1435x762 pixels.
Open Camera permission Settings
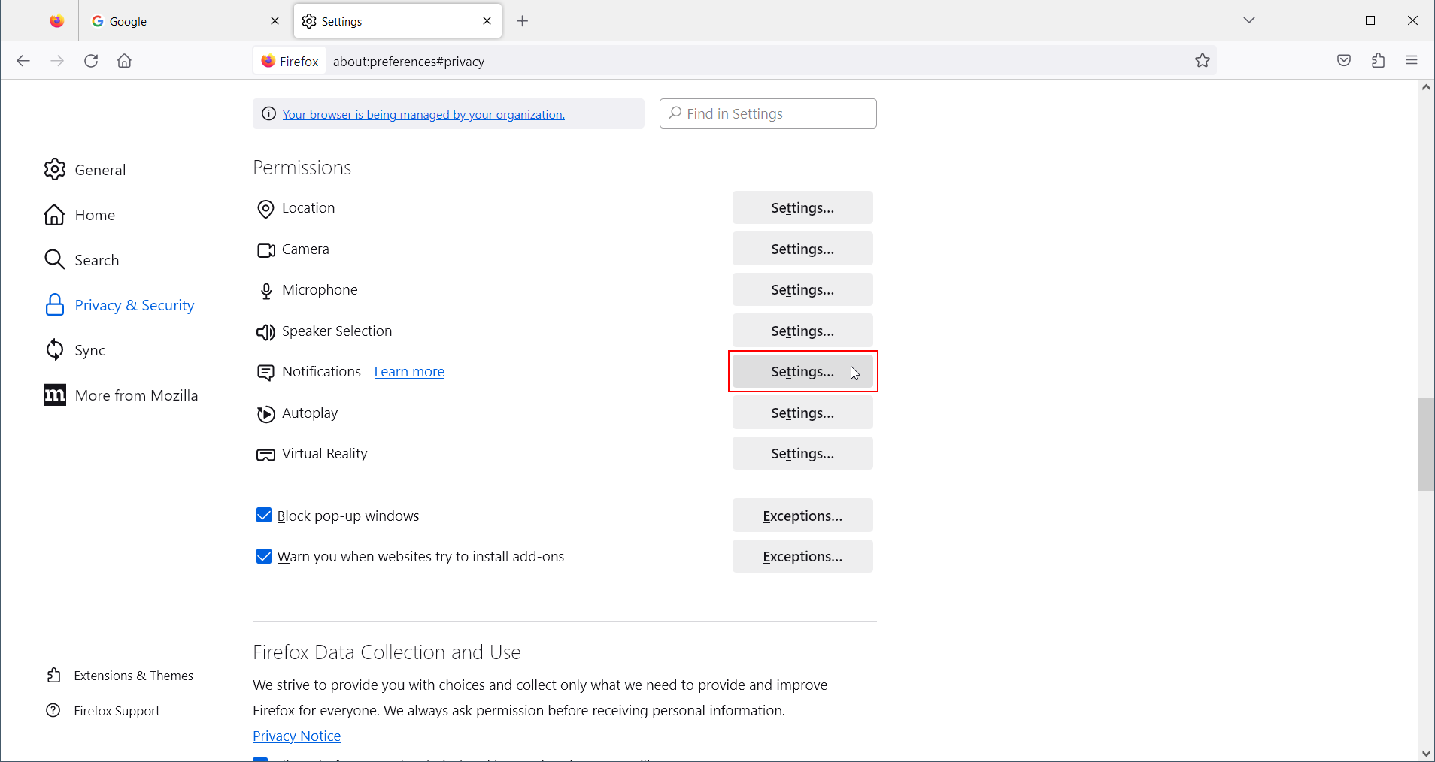pos(802,249)
